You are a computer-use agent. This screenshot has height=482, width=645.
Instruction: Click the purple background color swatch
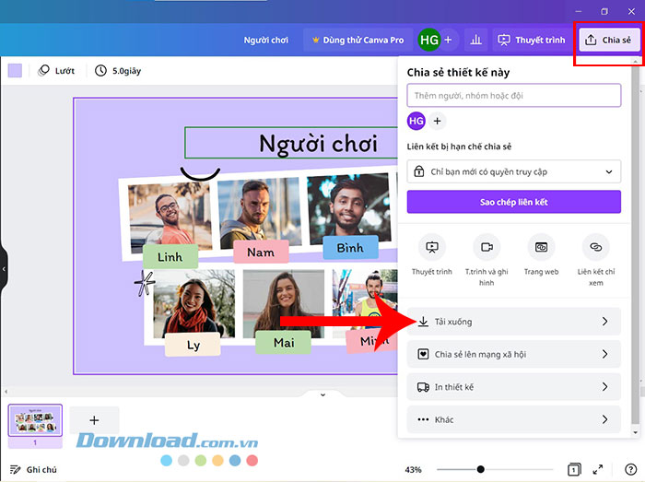pos(15,70)
